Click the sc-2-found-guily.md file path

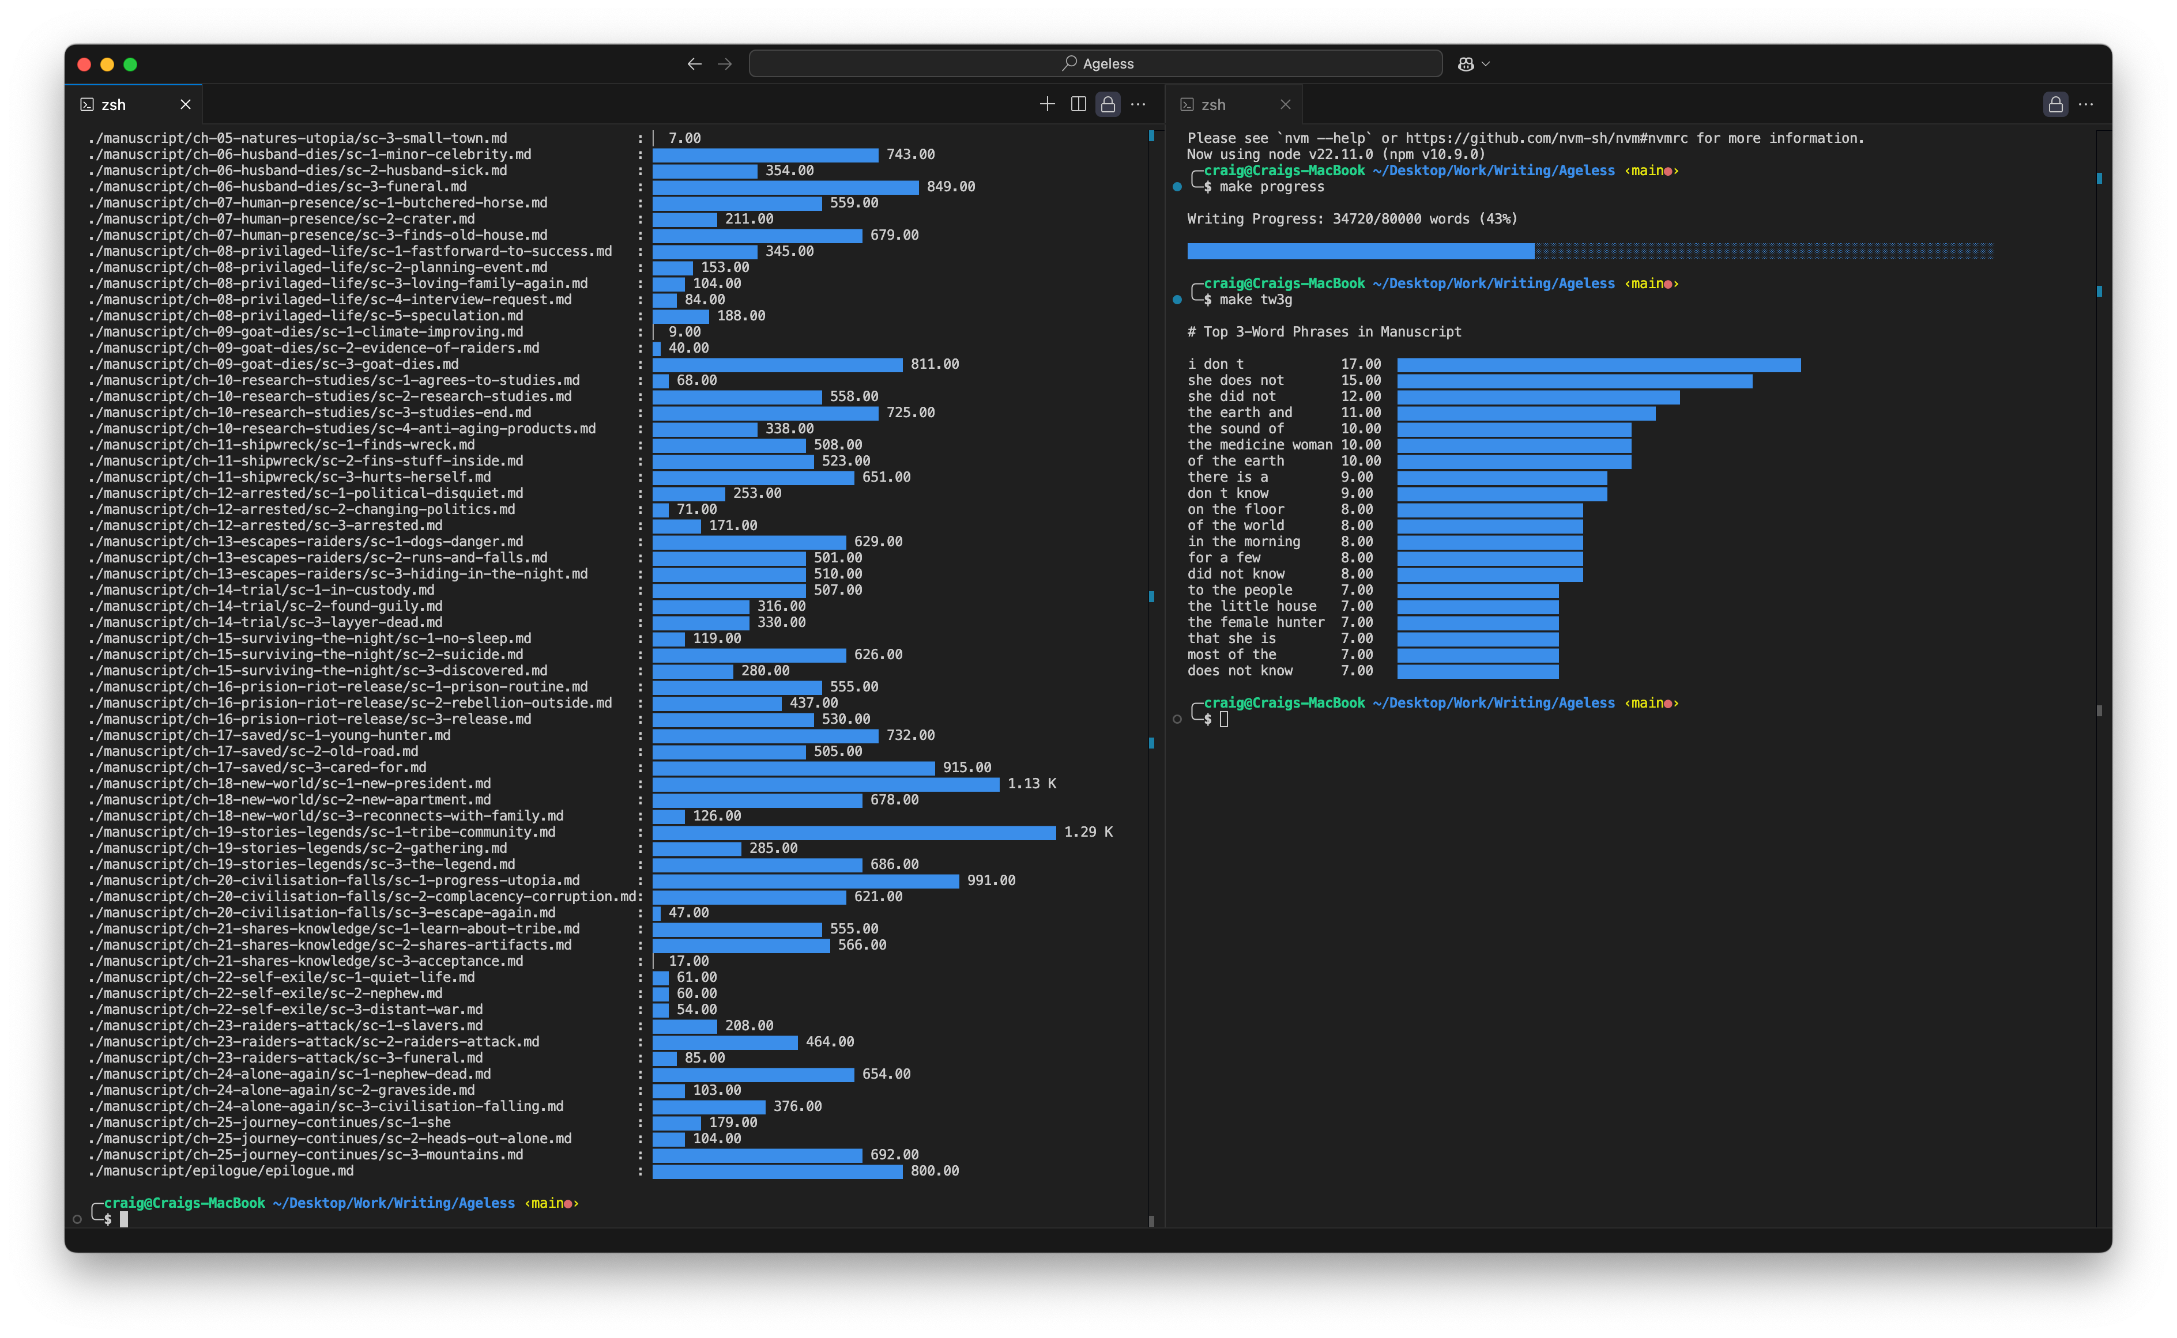(265, 606)
